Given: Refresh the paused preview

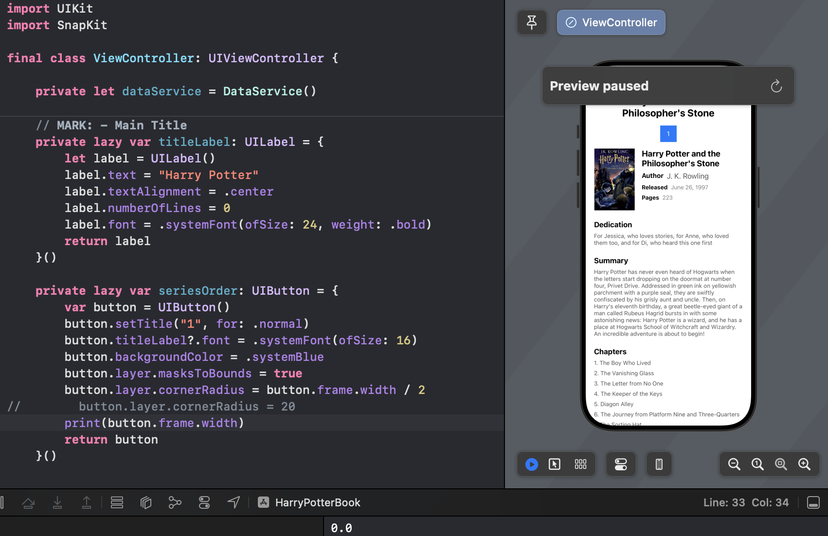Looking at the screenshot, I should coord(776,86).
